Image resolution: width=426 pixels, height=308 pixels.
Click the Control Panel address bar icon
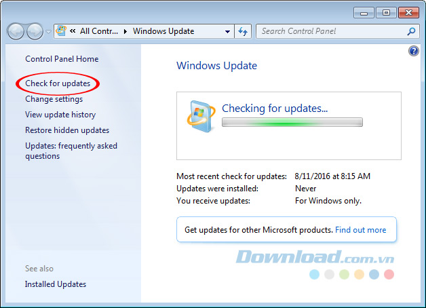coord(61,31)
